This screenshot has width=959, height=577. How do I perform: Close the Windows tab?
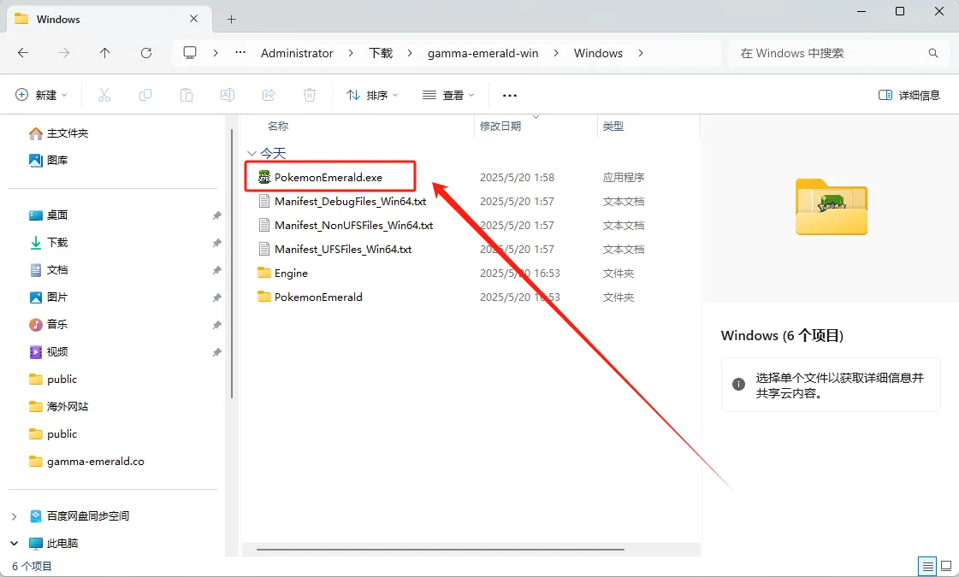194,19
